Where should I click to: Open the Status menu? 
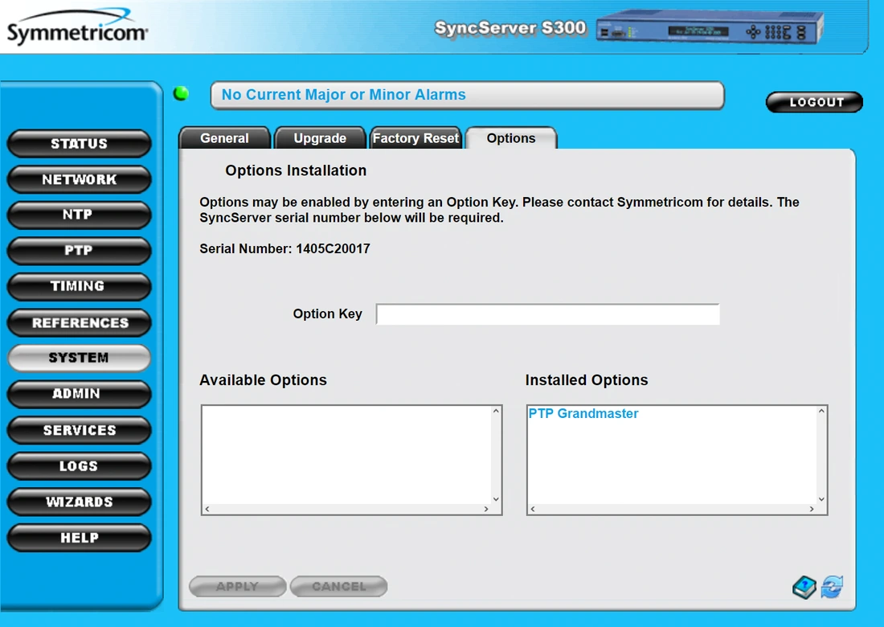tap(79, 144)
